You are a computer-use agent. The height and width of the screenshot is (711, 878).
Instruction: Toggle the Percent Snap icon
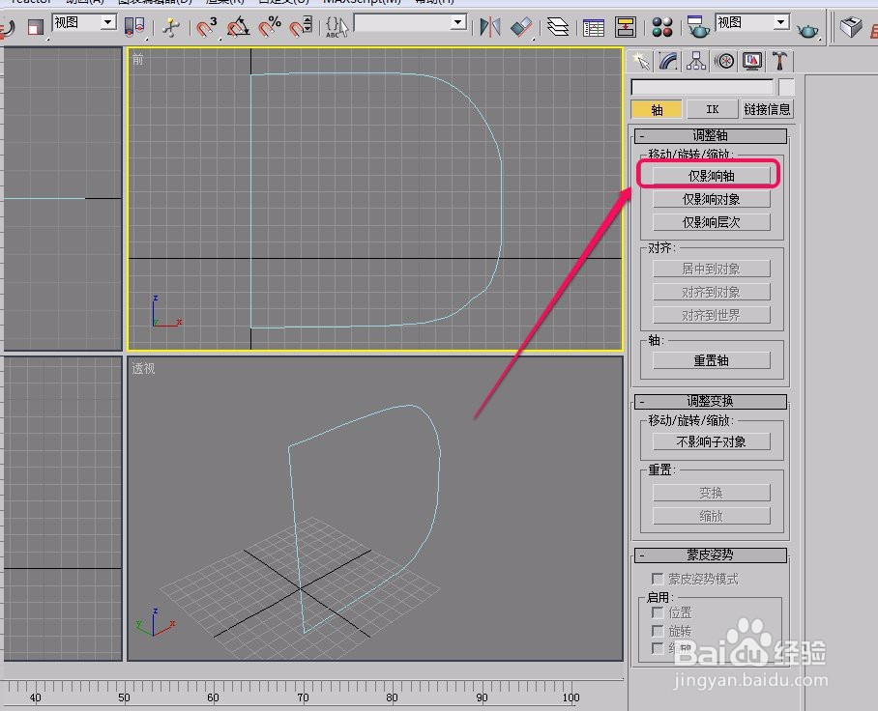[x=270, y=26]
